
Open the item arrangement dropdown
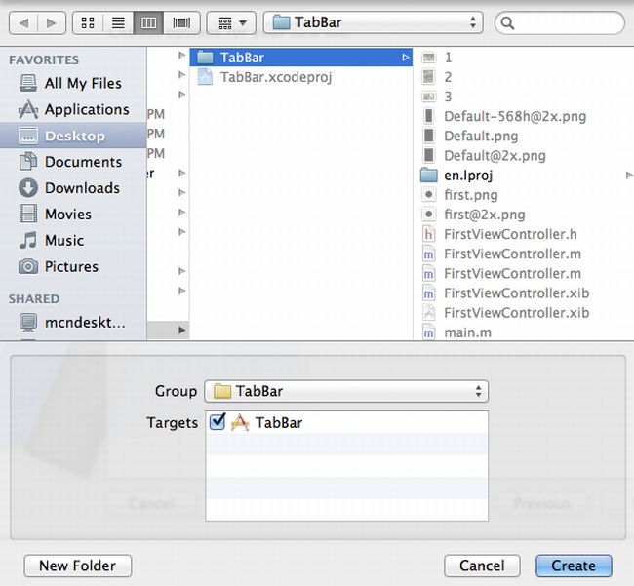point(231,23)
